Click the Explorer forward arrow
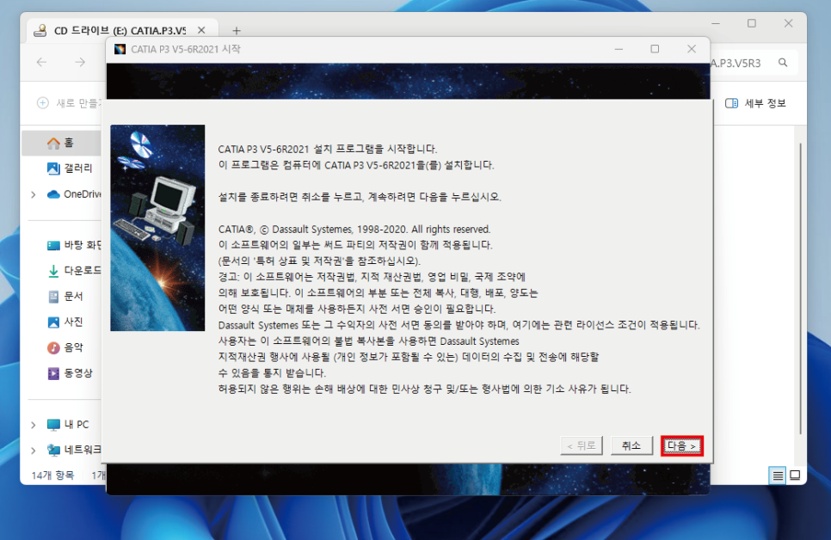831x540 pixels. [80, 63]
